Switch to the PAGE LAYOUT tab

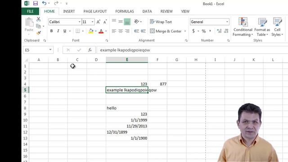[x=95, y=11]
